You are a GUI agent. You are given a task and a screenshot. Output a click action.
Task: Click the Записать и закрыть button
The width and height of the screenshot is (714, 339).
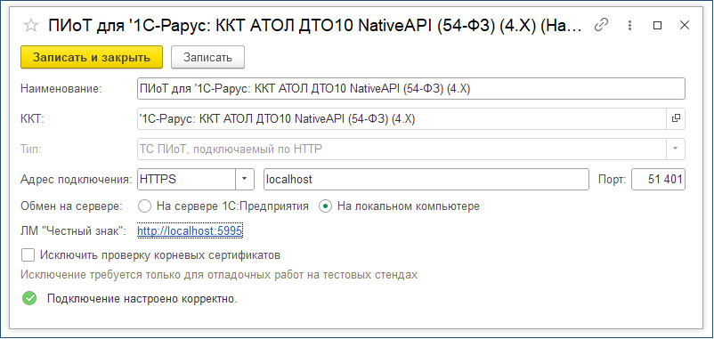(x=92, y=57)
